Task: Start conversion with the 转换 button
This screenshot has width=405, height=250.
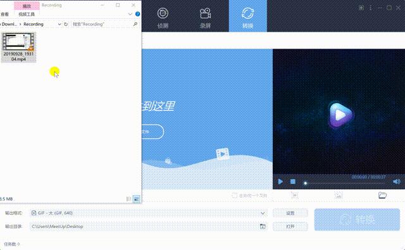Action: click(x=357, y=220)
